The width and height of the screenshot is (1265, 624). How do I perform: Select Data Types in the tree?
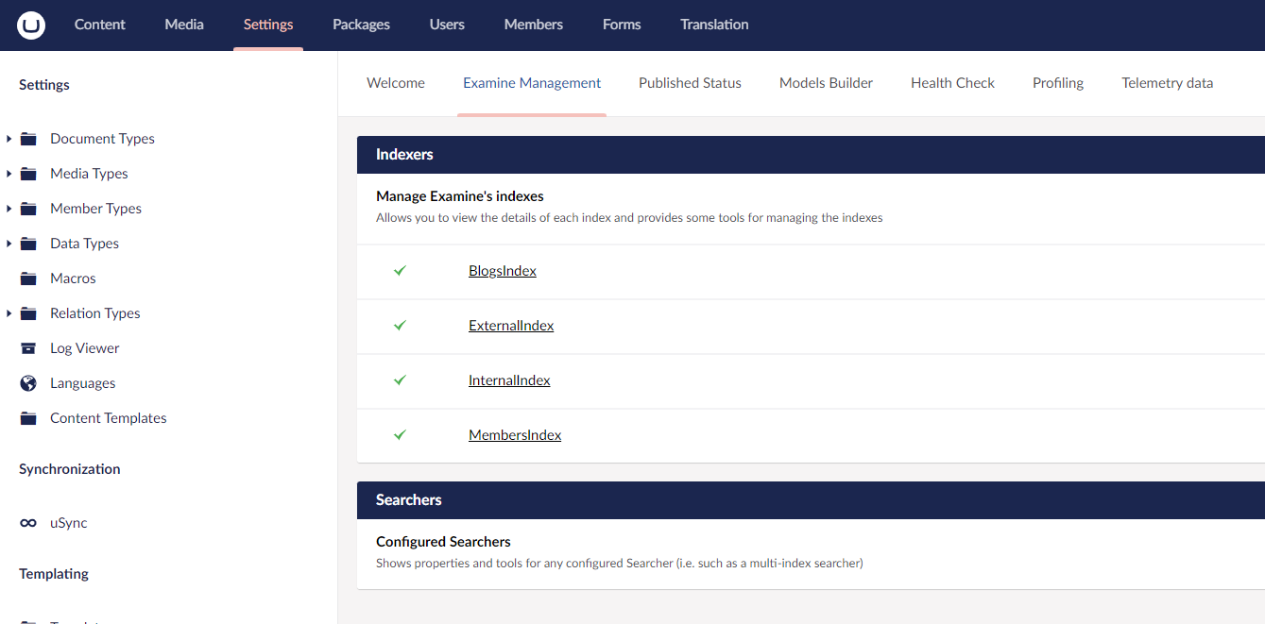point(84,244)
